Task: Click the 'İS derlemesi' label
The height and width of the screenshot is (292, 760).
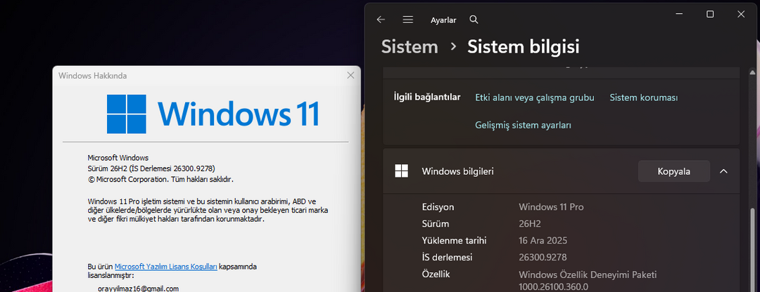Action: [447, 257]
